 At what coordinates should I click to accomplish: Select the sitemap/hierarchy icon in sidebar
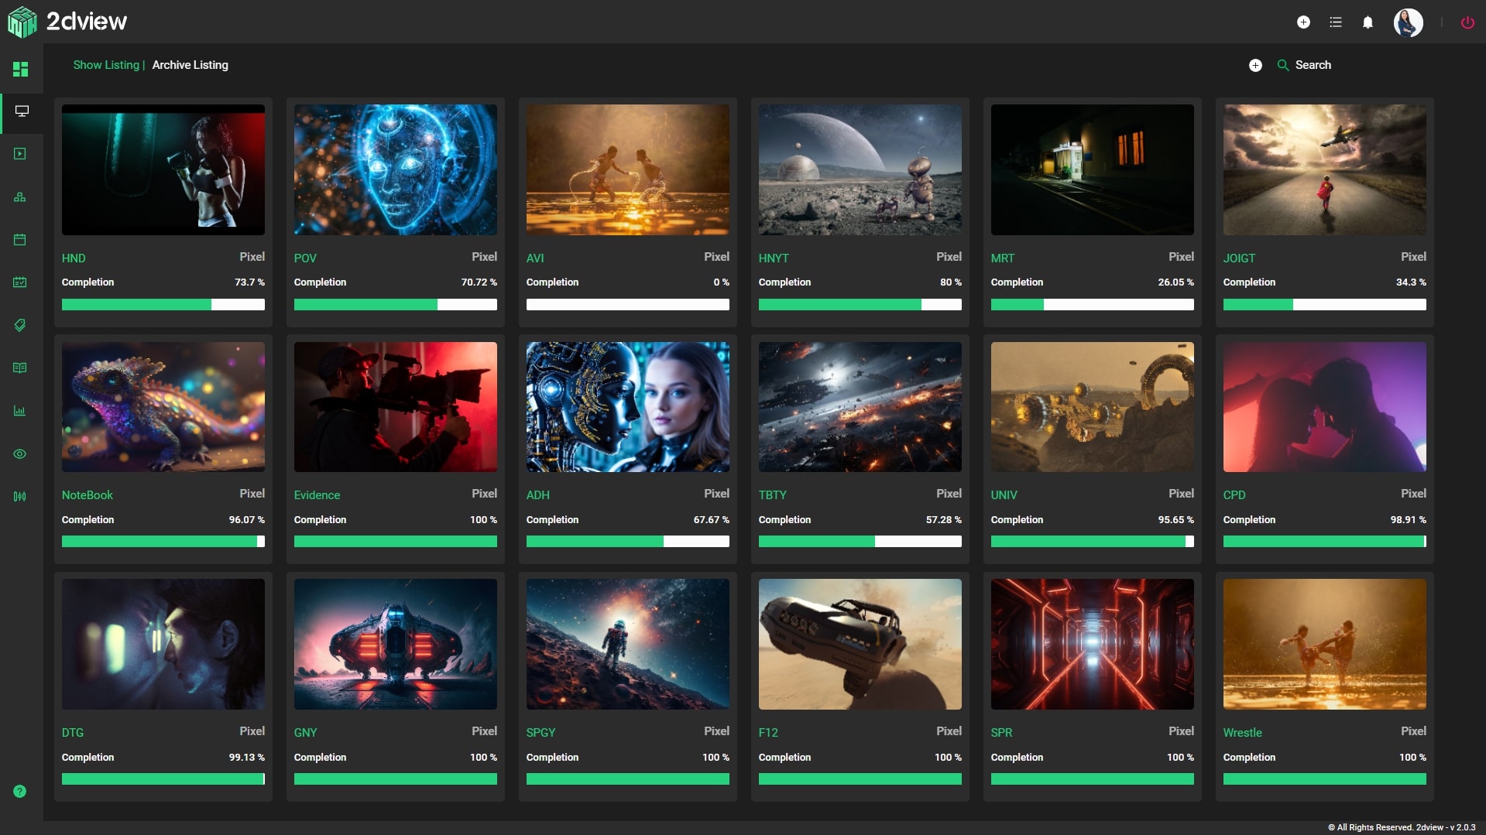click(x=21, y=197)
